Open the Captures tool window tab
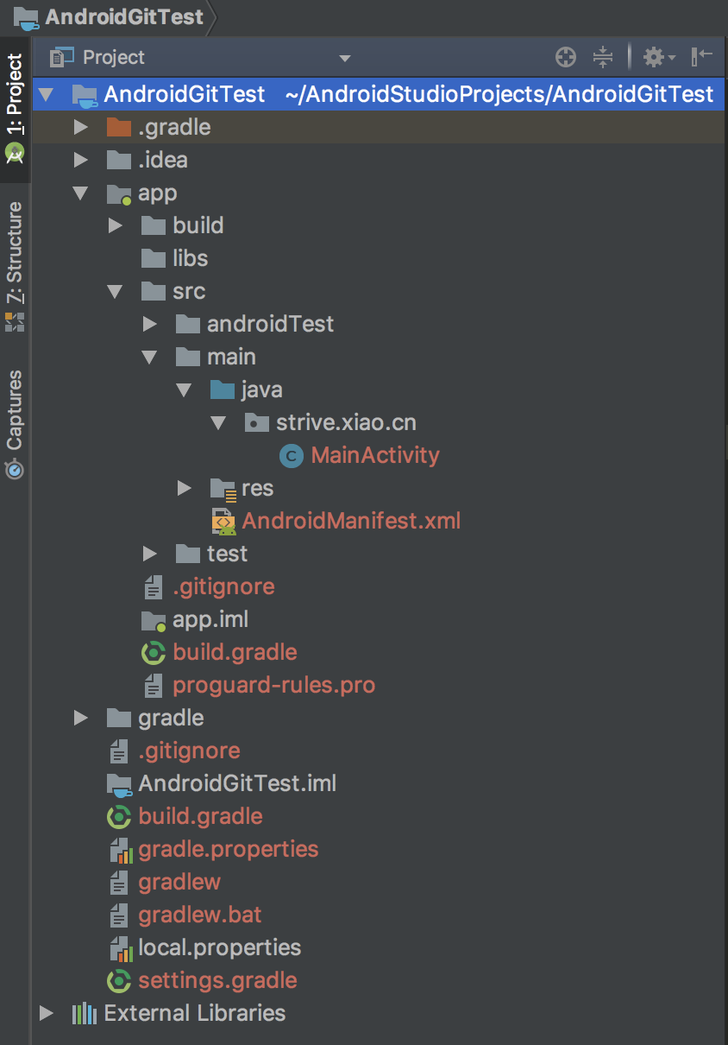This screenshot has width=728, height=1045. (15, 423)
